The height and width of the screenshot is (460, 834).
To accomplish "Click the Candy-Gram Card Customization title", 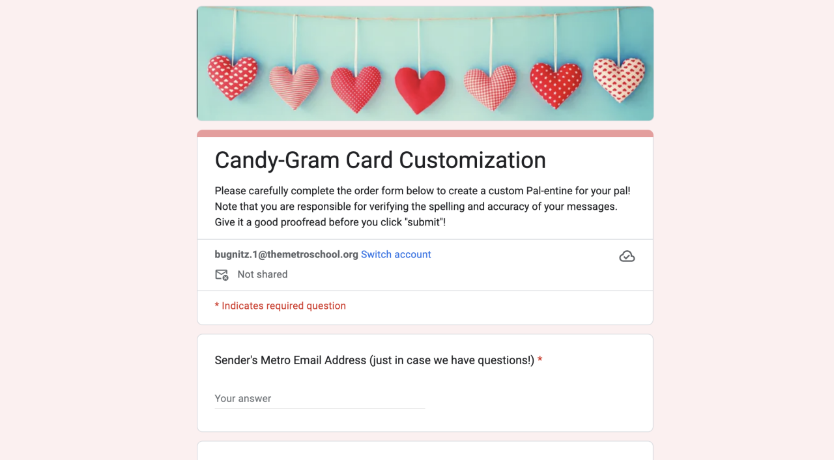I will (x=380, y=160).
